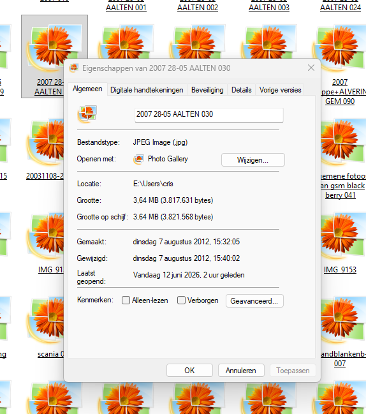Viewport: 366px width, 414px height.
Task: Click the IMG_91 file label on the left
Action: pyautogui.click(x=50, y=270)
